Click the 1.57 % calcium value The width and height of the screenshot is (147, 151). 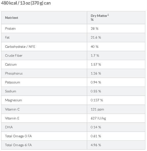pyautogui.click(x=96, y=65)
